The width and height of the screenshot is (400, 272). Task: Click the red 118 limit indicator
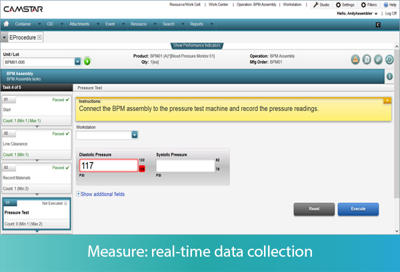[x=142, y=169]
